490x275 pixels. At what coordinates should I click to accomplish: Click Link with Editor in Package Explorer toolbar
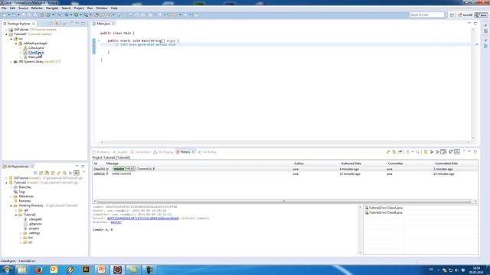click(x=57, y=24)
